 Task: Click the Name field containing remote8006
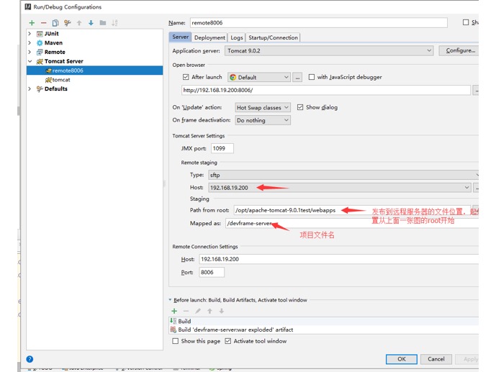[x=318, y=23]
